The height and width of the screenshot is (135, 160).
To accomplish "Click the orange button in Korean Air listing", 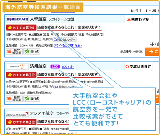I will click(x=152, y=52).
